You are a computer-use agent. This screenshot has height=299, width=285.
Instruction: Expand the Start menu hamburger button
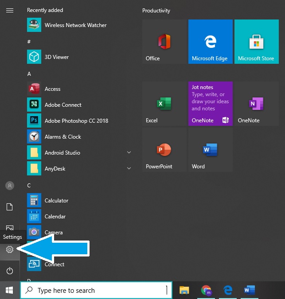[9, 10]
